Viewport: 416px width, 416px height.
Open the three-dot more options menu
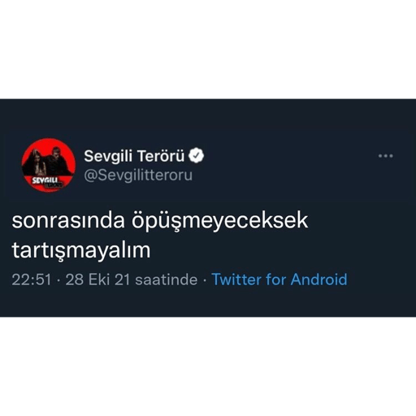point(385,156)
